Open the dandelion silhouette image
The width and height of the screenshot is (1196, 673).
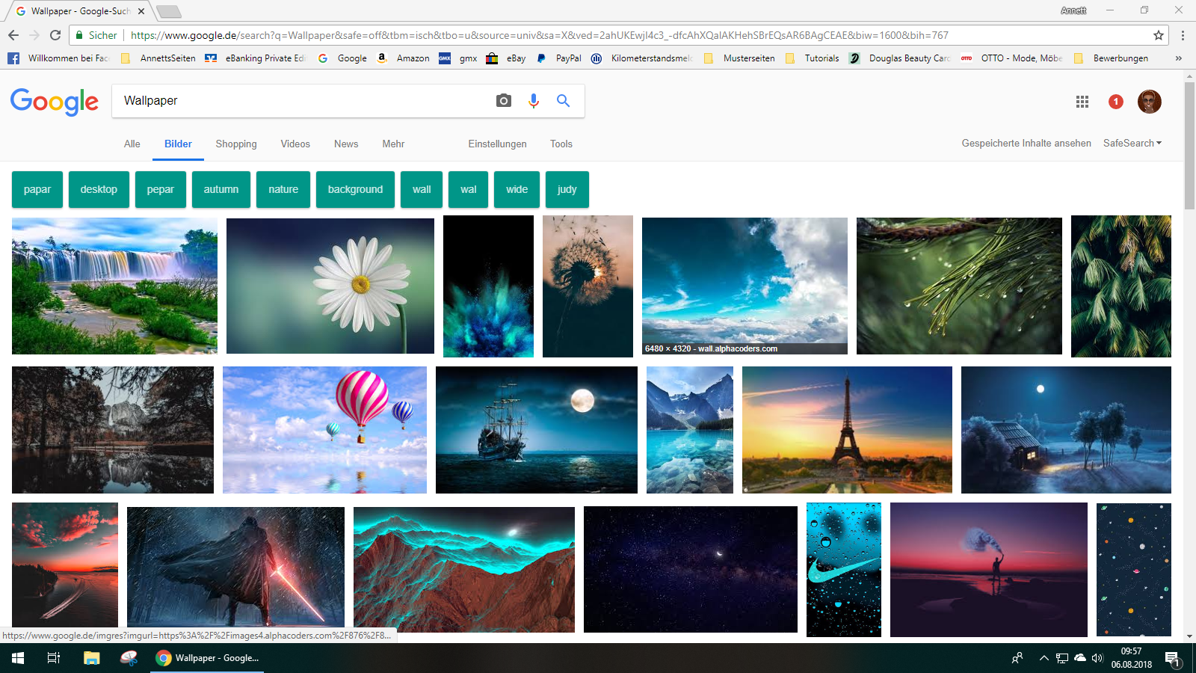(588, 286)
